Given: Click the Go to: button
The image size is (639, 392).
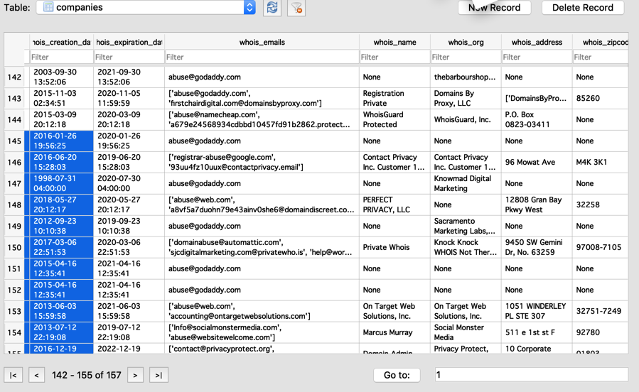Looking at the screenshot, I should (x=397, y=375).
